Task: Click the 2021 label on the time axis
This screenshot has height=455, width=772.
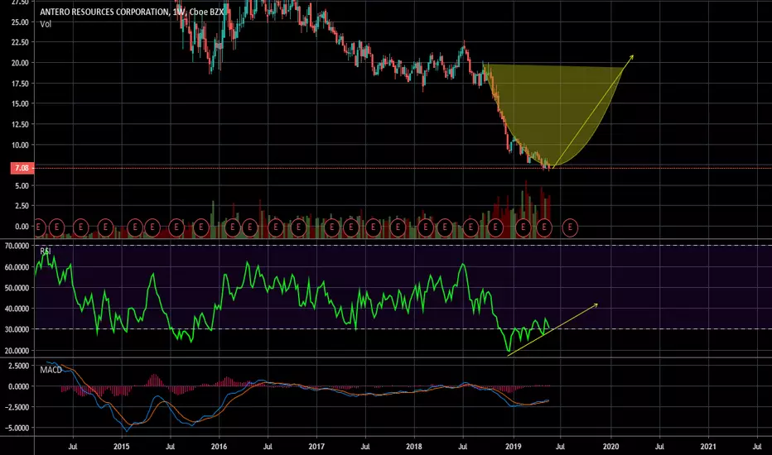Action: [x=708, y=447]
